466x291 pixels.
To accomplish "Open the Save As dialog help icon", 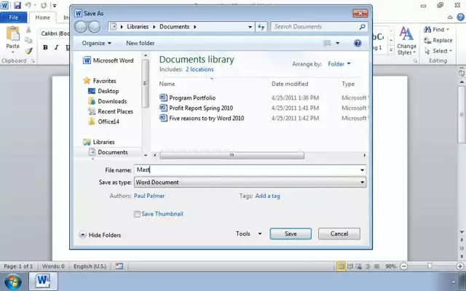I will (x=358, y=44).
